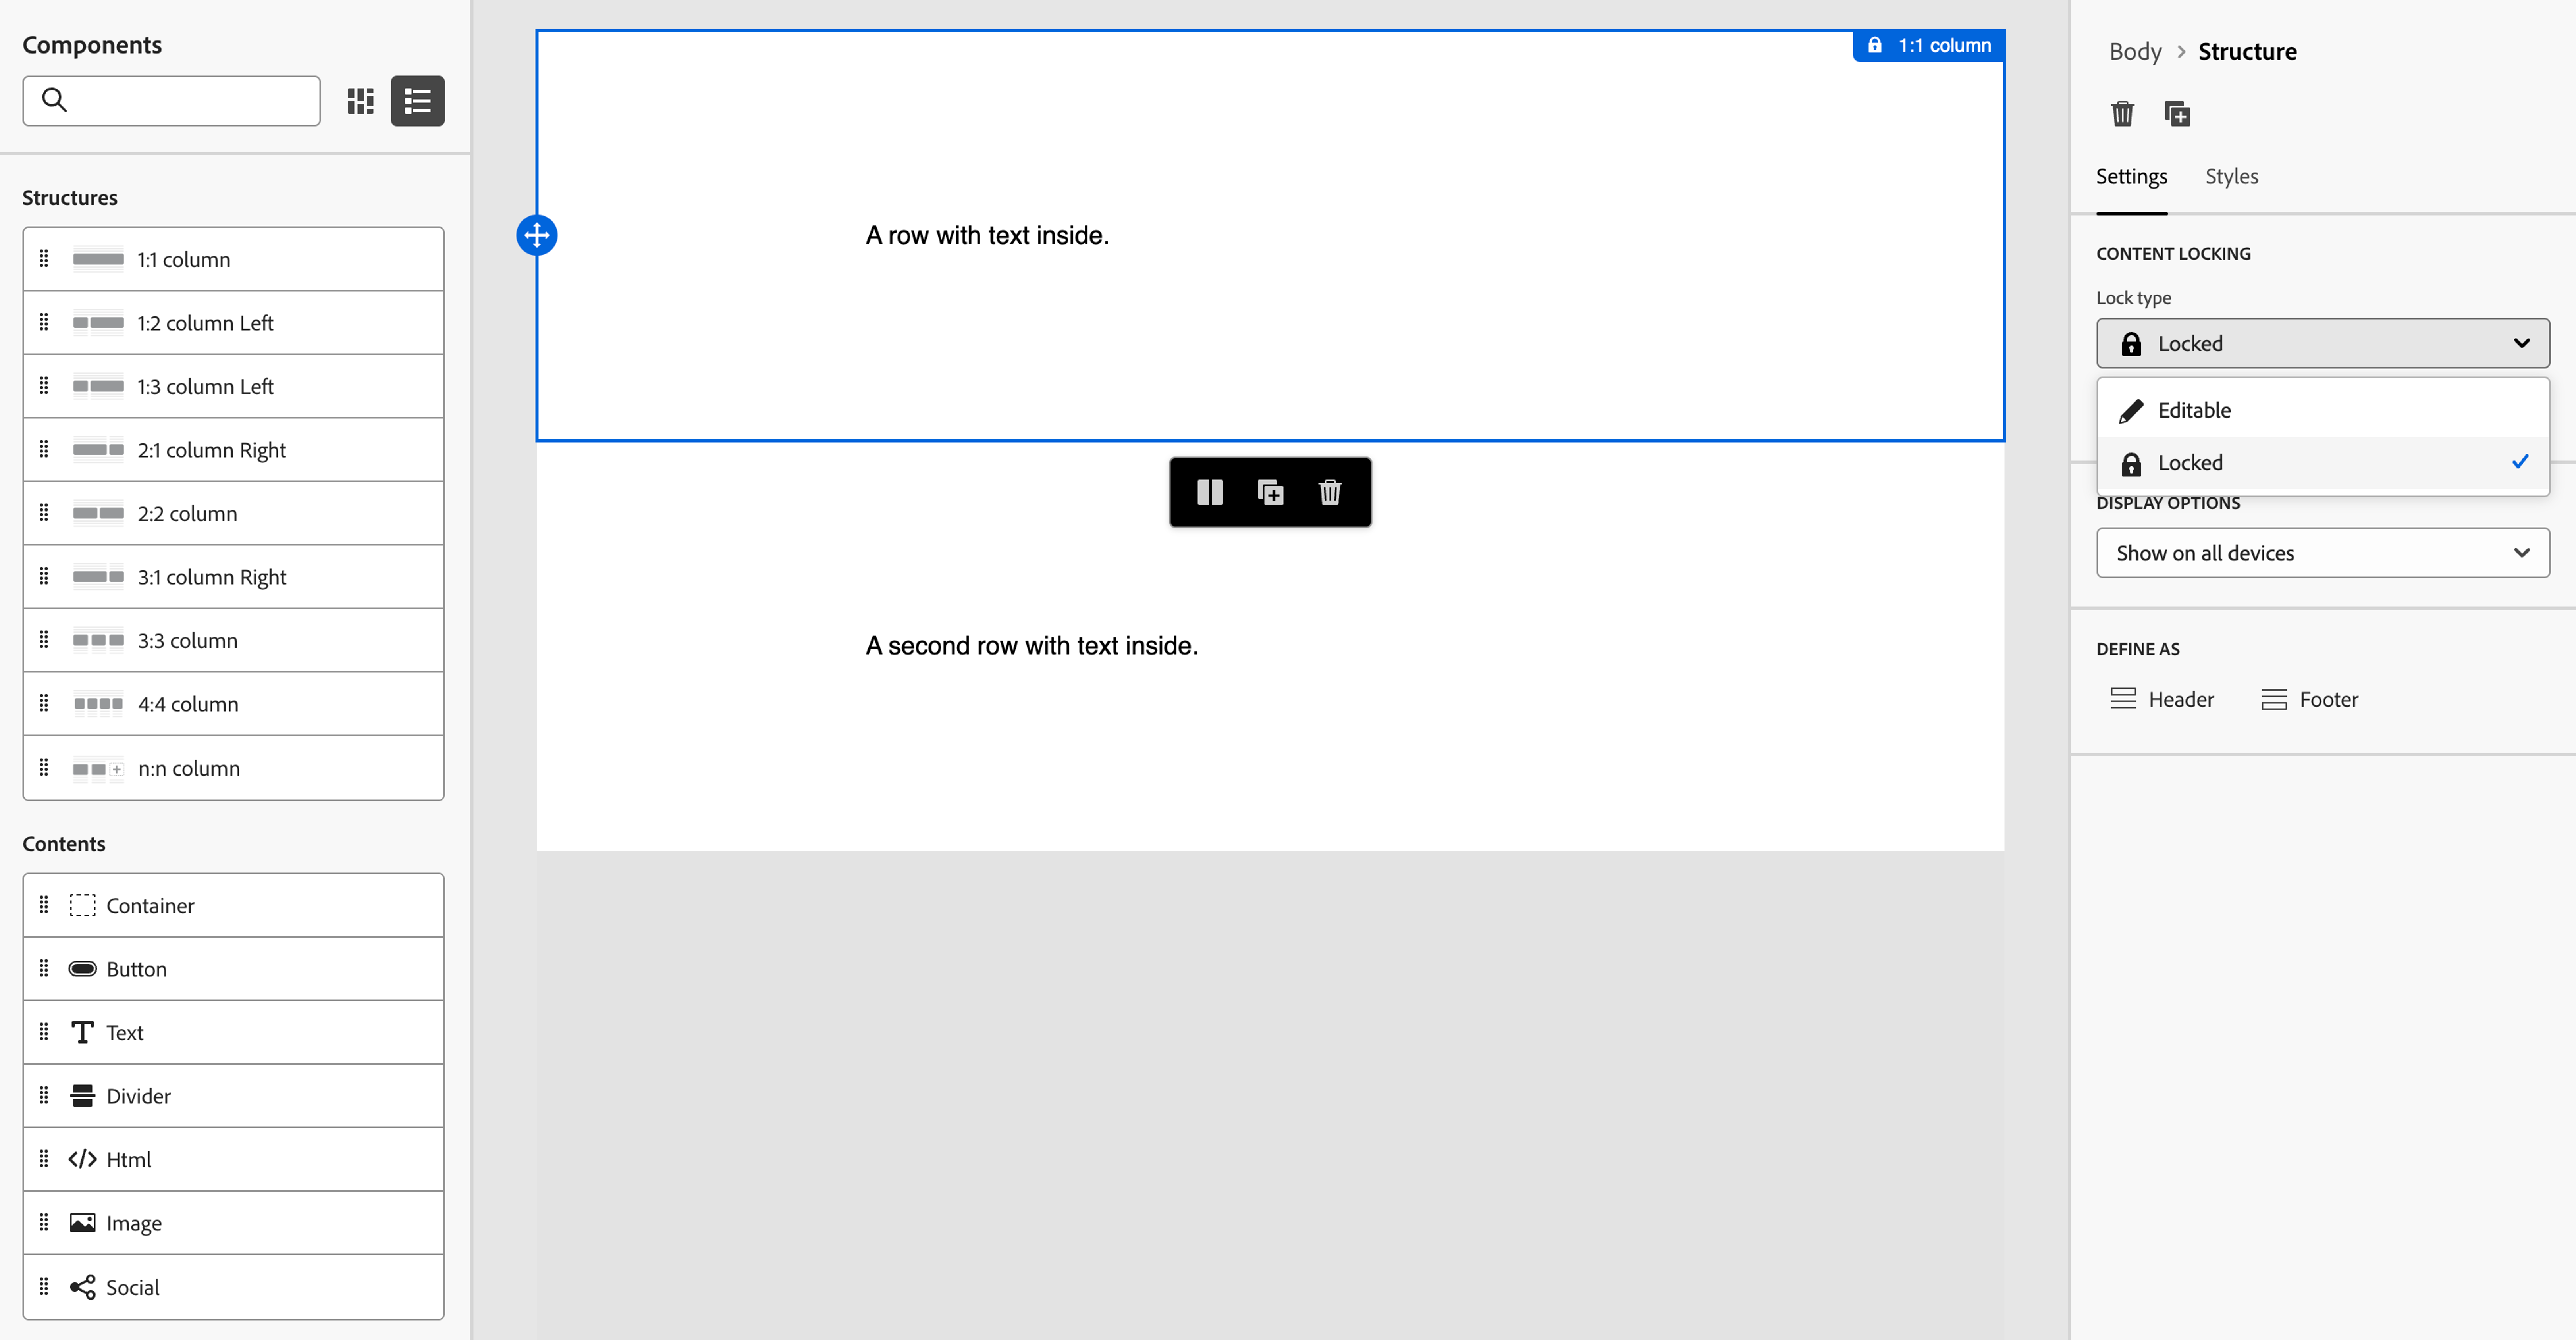
Task: Define structure as Footer
Action: pyautogui.click(x=2309, y=699)
